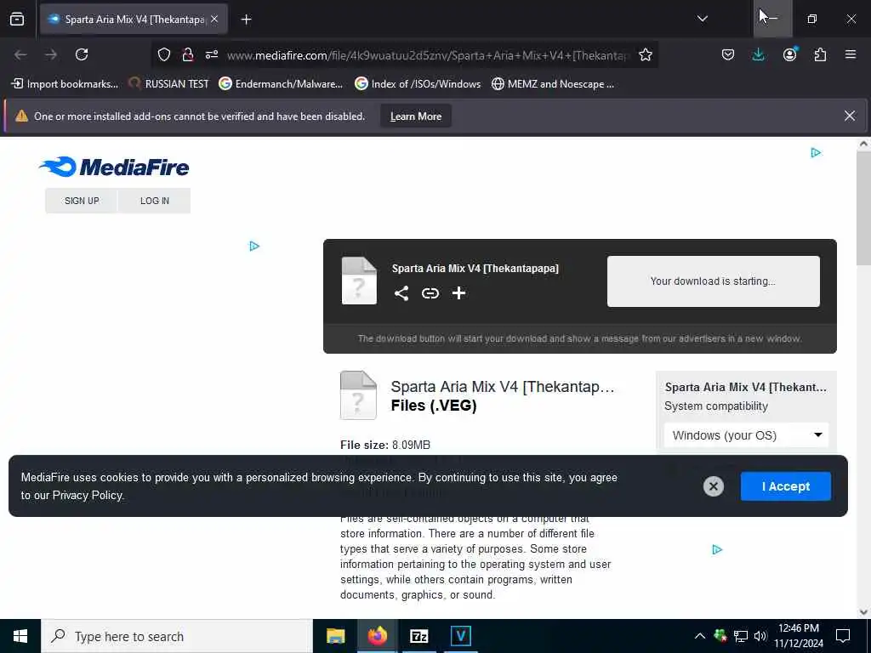Go forward to next page
Screen dimensions: 871x653
[51, 54]
